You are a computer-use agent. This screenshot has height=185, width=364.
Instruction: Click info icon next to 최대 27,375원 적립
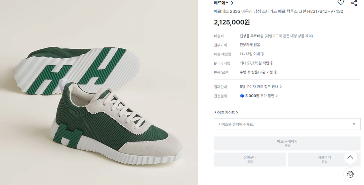tap(272, 63)
